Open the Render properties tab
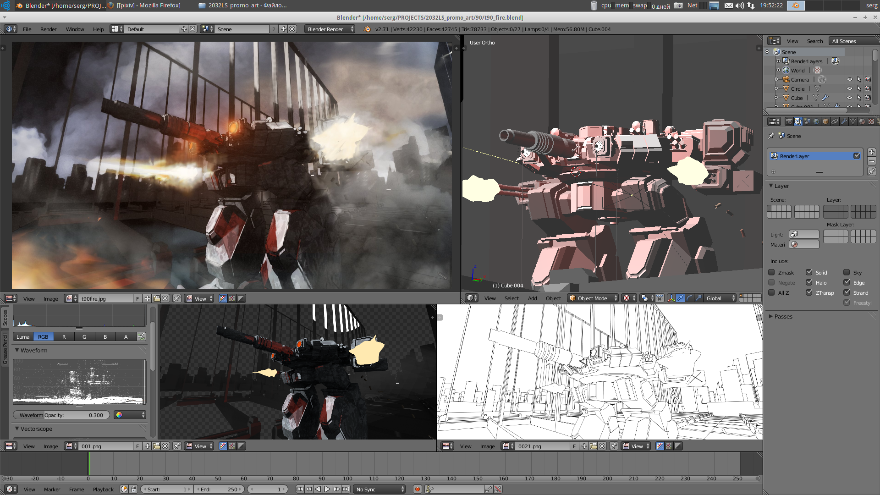Image resolution: width=880 pixels, height=495 pixels. point(789,121)
